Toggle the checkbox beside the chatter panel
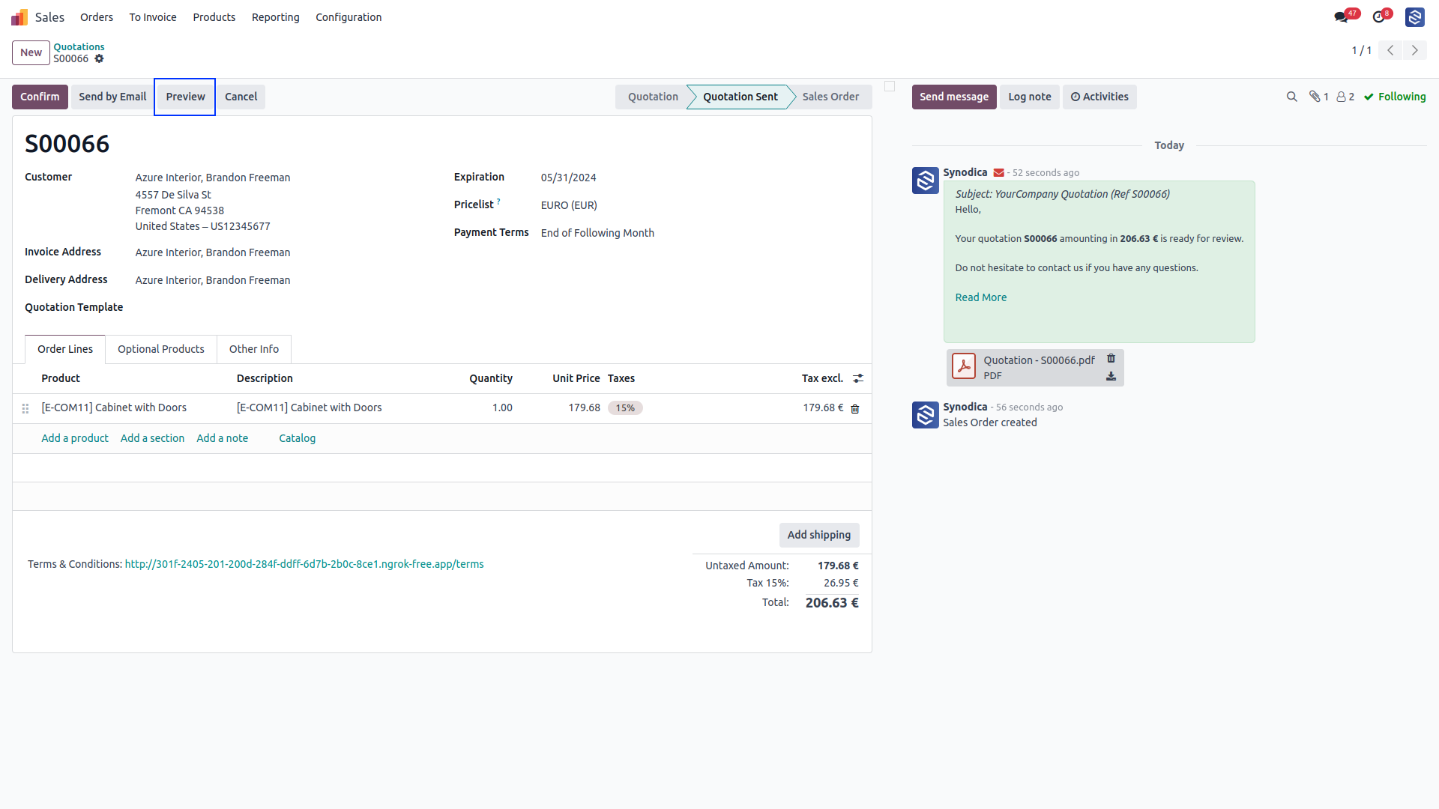 pyautogui.click(x=890, y=86)
